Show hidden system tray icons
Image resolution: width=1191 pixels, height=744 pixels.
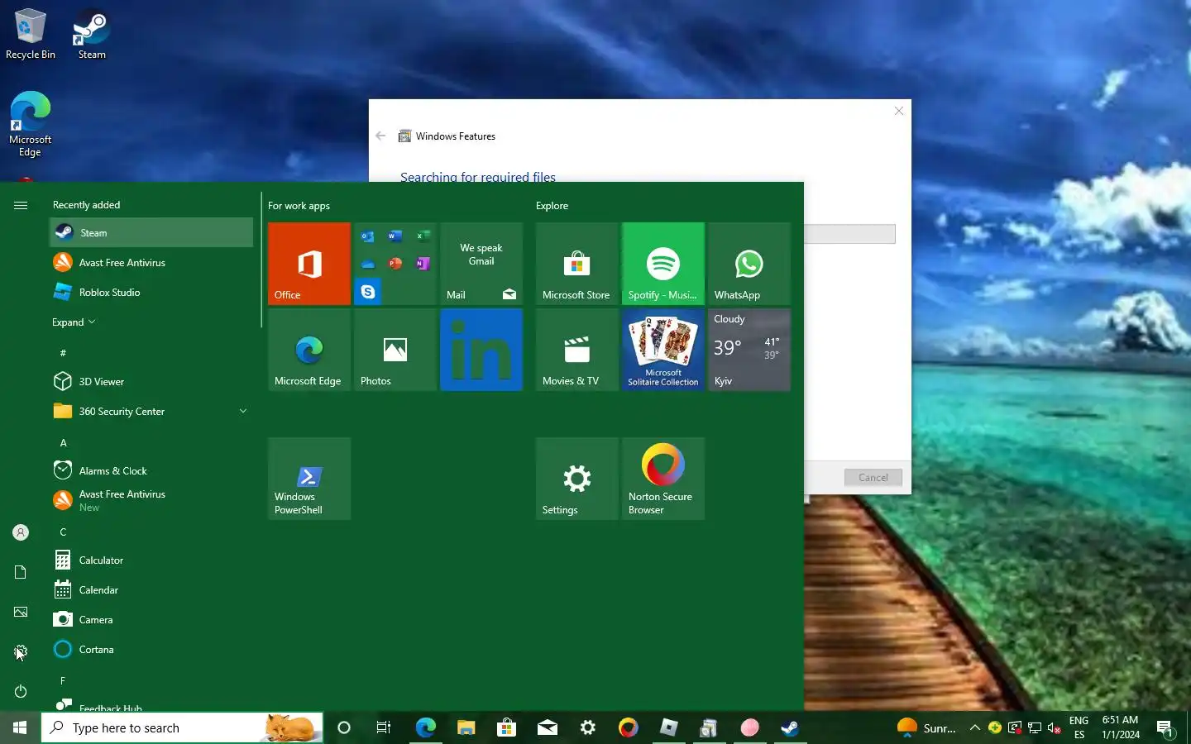click(974, 727)
